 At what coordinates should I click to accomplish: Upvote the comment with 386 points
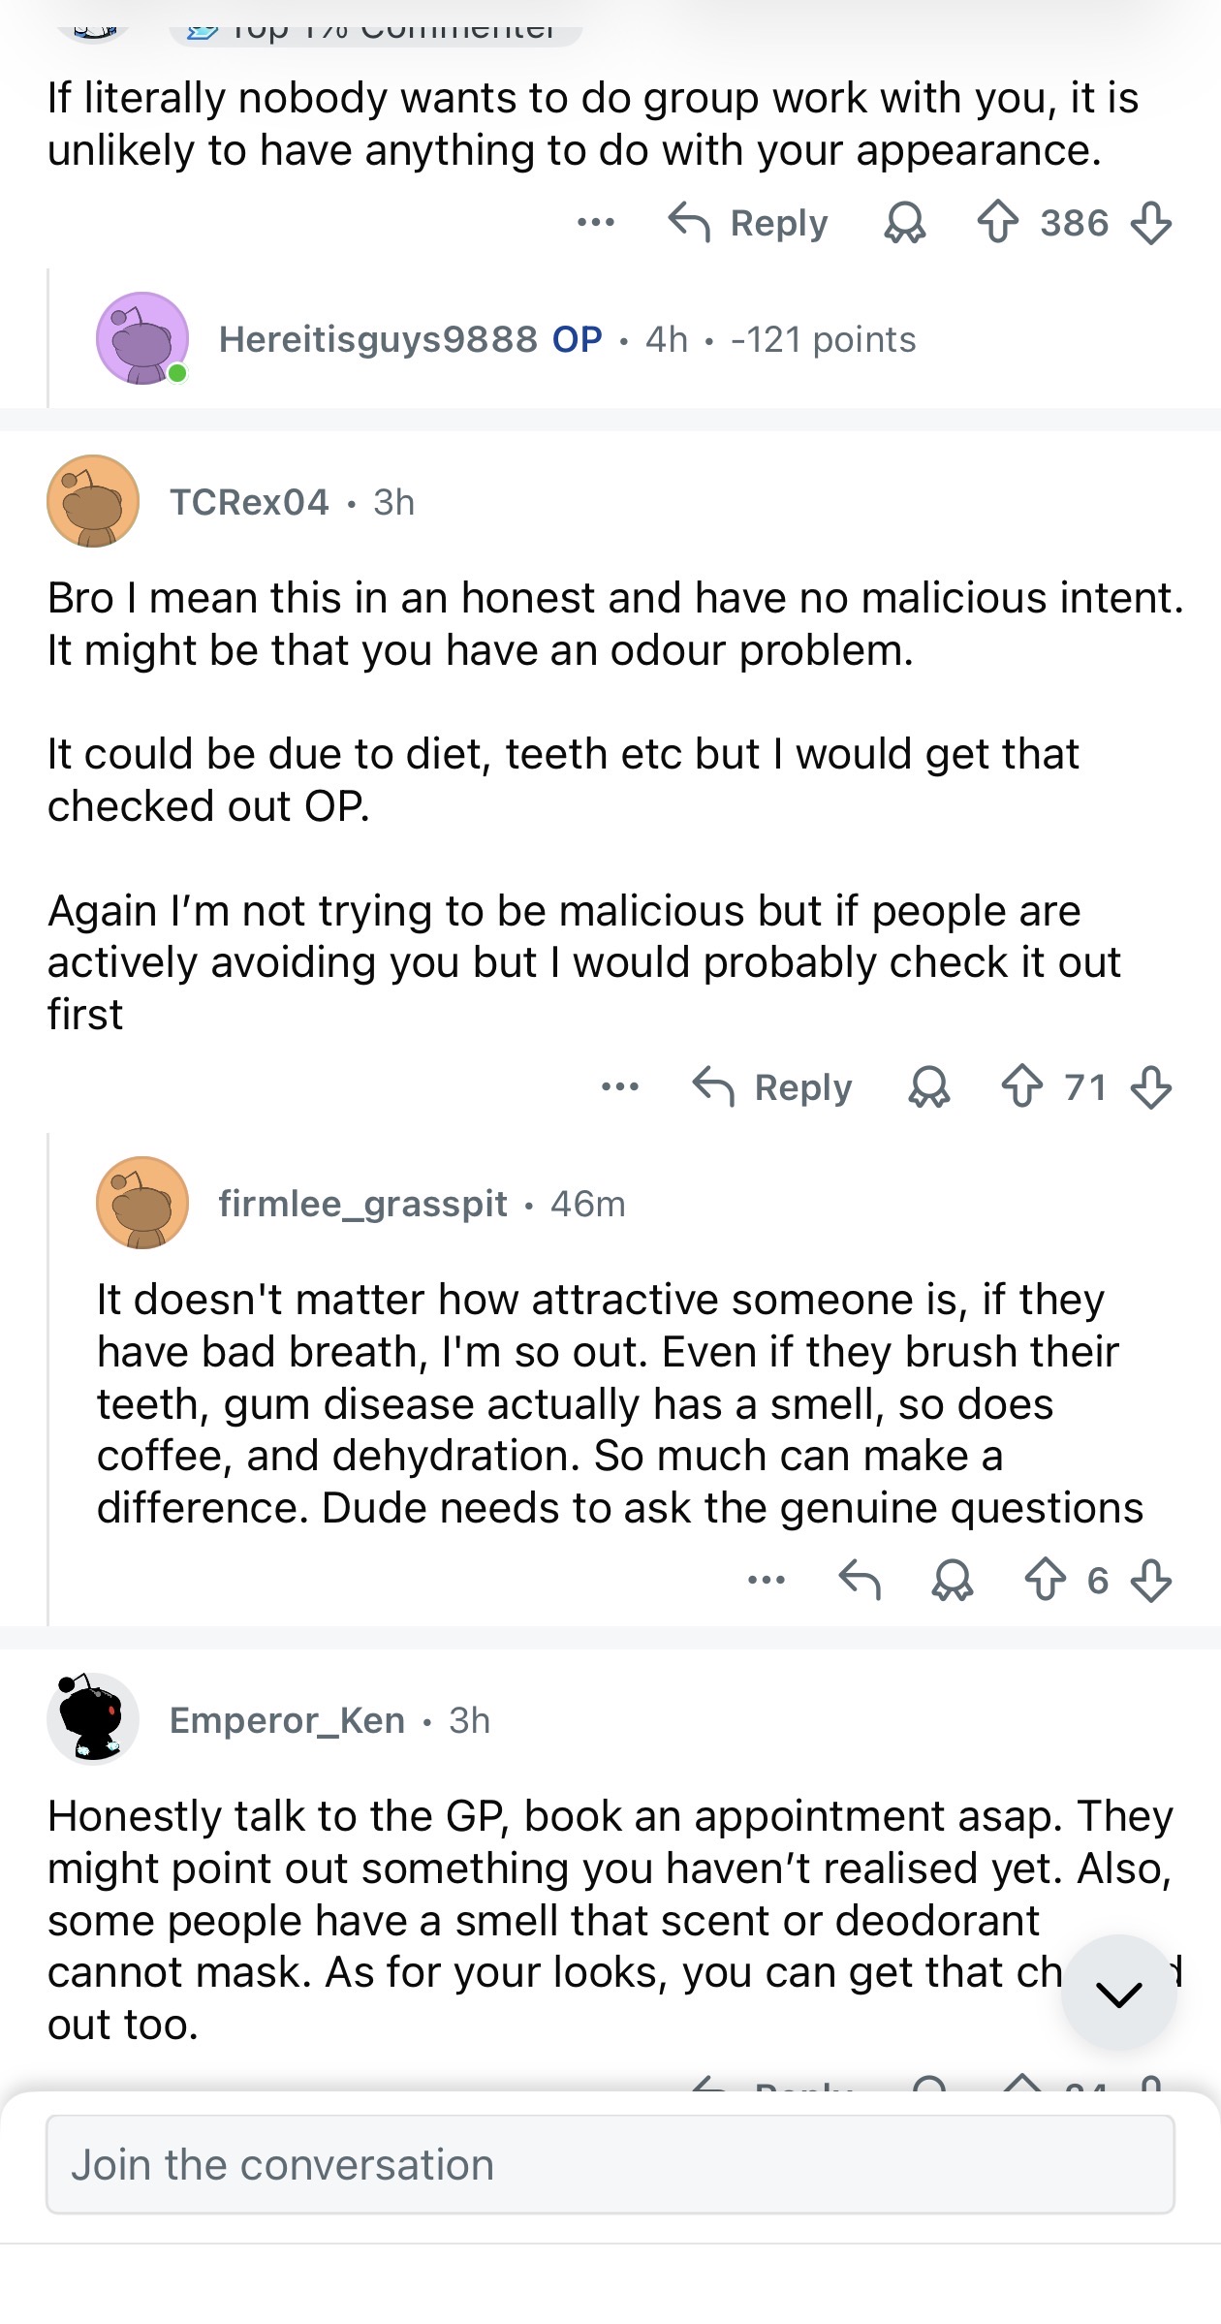(x=997, y=223)
